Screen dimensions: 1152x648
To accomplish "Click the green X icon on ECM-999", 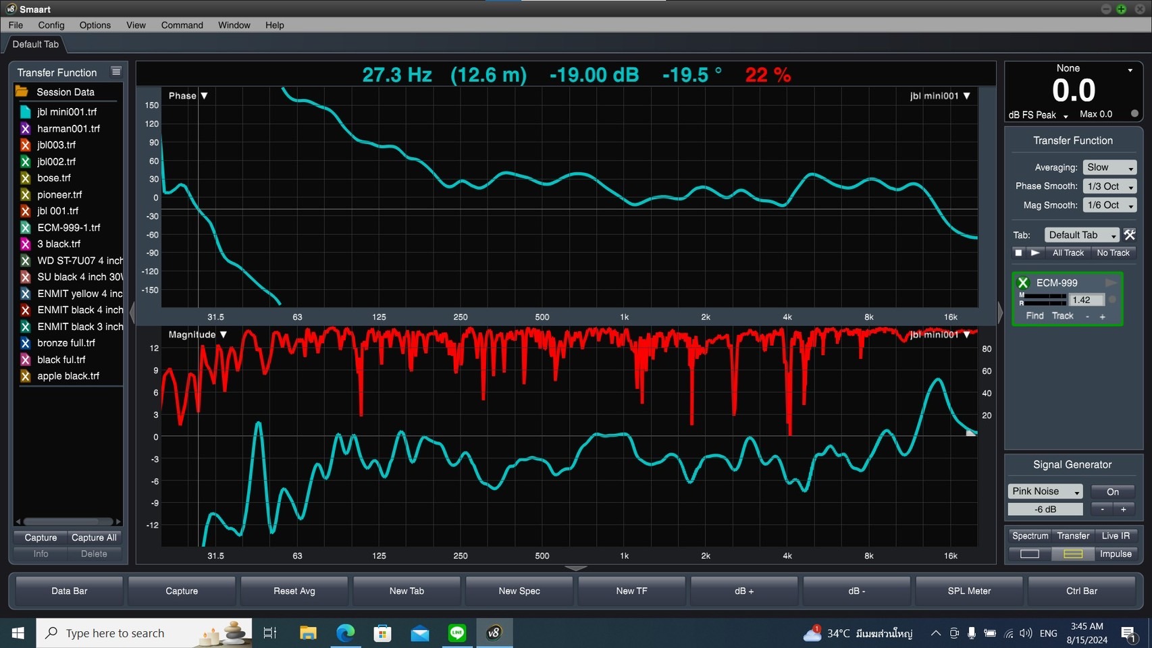I will [1023, 283].
